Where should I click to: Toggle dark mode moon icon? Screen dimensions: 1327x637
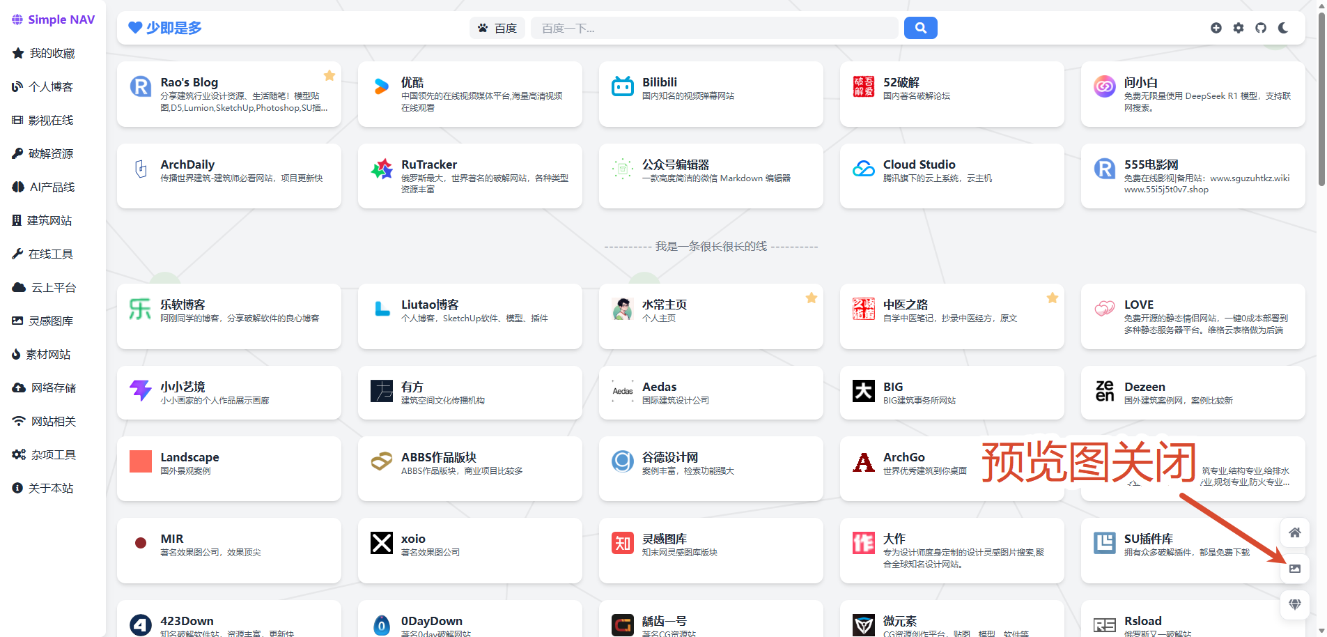tap(1283, 28)
